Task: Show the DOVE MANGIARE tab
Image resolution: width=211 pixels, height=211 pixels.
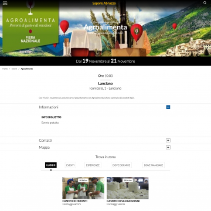Action: coord(154,165)
